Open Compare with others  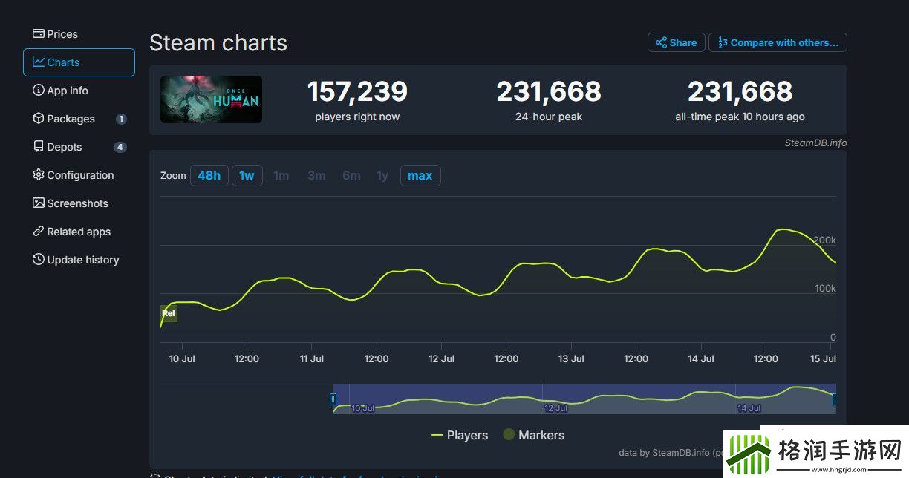[778, 42]
